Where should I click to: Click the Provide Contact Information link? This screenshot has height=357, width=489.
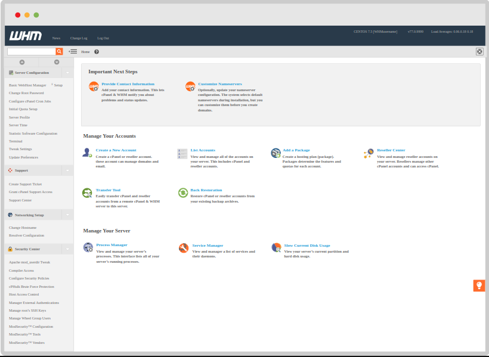pyautogui.click(x=128, y=84)
